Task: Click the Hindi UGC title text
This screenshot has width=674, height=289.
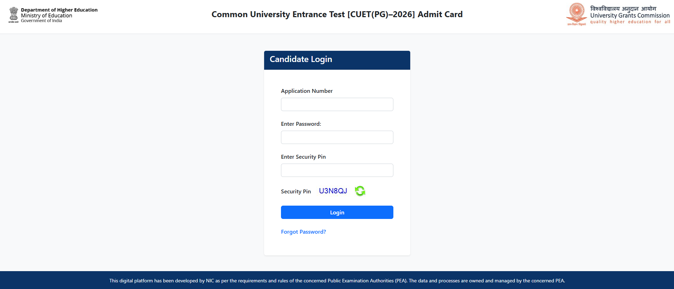Action: 623,8
